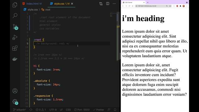Open the Accounts menu icon
The height and width of the screenshot is (112, 199).
[15, 91]
